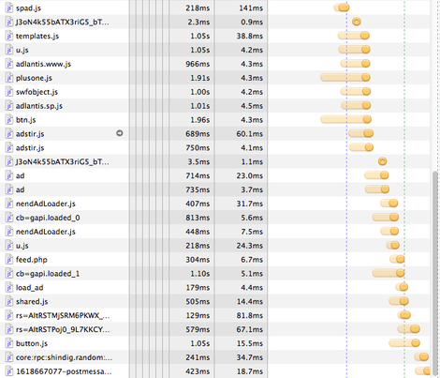
Task: Click the 1.91s latency value for plusone.js
Action: pyautogui.click(x=200, y=78)
